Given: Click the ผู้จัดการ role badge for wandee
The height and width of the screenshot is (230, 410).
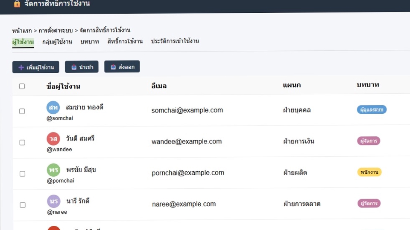Looking at the screenshot, I should coord(369,141).
